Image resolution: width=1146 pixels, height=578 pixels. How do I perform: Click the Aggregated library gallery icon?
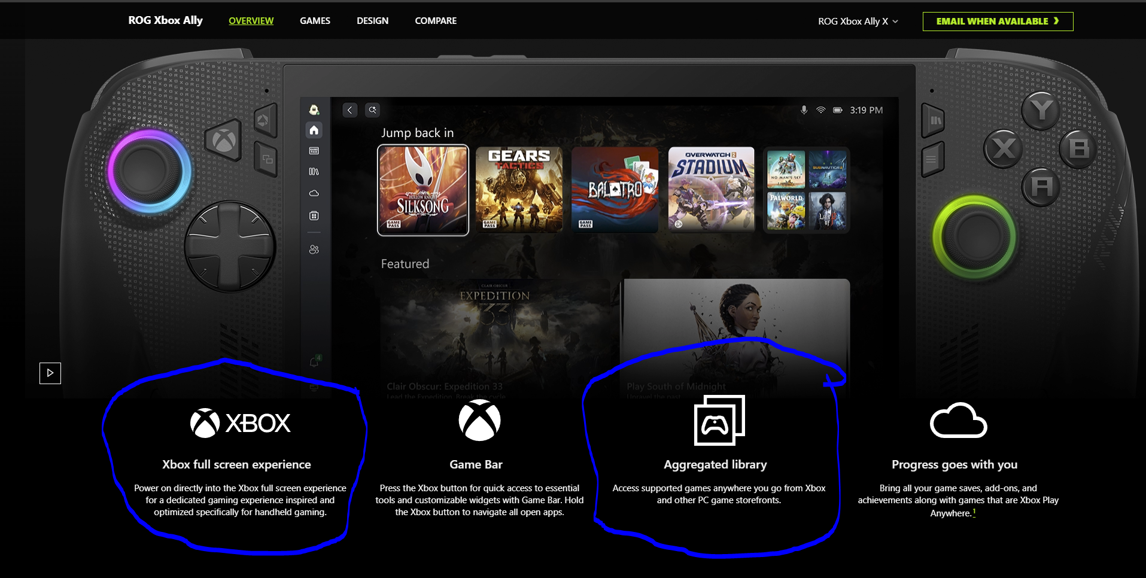tap(719, 420)
